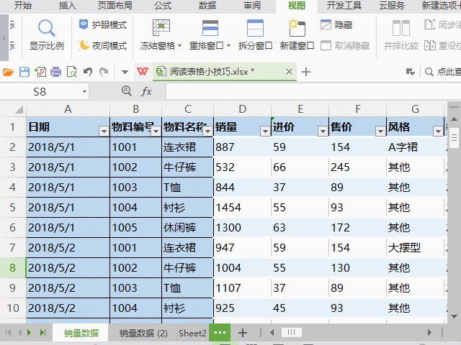Open the 页面布局 tab
Viewport: 461px width, 345px height.
click(x=115, y=5)
